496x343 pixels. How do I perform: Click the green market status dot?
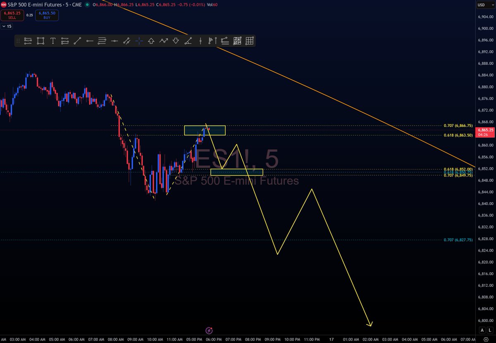[86, 5]
